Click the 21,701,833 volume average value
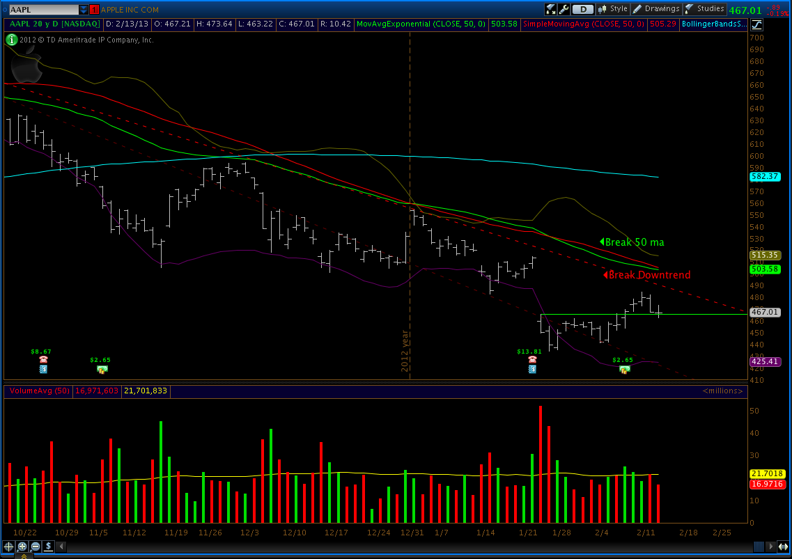Screen dimensions: 792x559 [x=146, y=391]
